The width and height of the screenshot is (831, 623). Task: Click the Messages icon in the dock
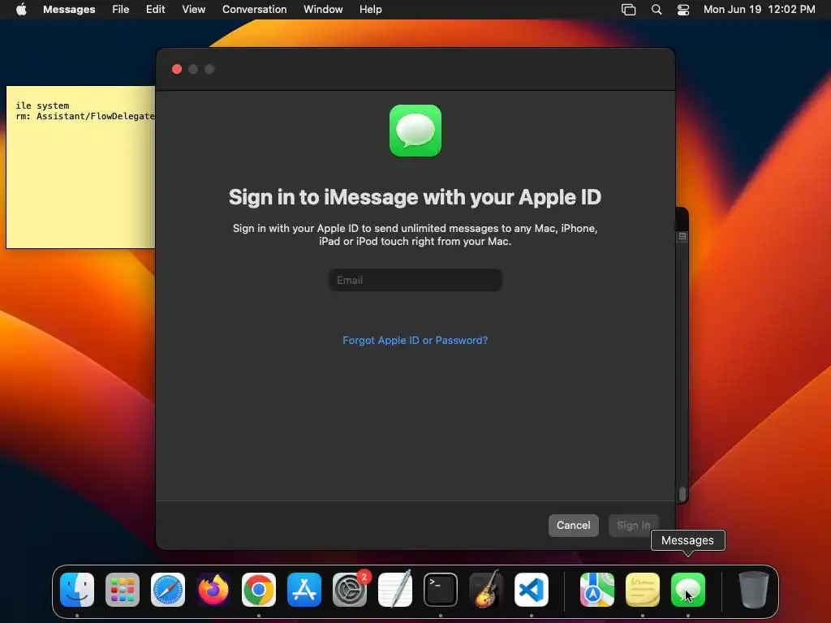point(688,590)
